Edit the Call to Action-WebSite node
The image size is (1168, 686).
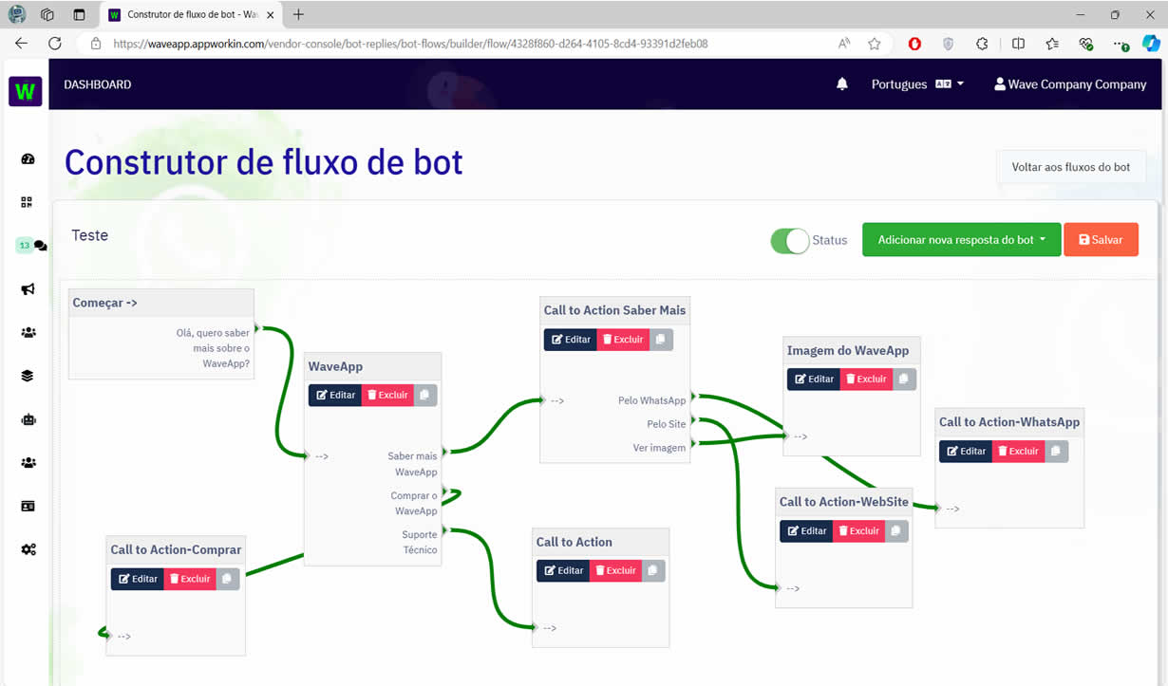pyautogui.click(x=806, y=530)
